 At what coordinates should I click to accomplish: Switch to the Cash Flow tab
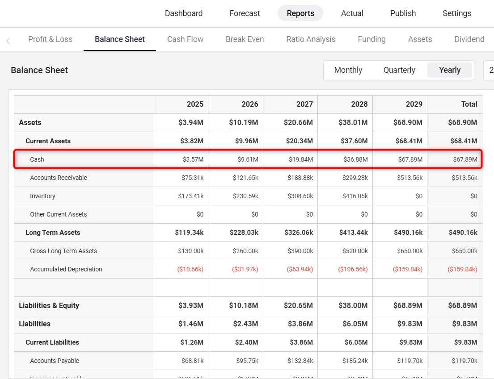[185, 39]
